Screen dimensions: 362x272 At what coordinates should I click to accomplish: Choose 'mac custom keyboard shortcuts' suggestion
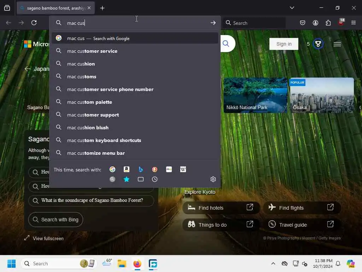click(x=135, y=140)
